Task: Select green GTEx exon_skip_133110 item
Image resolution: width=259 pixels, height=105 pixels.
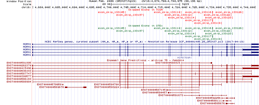Action: [x=167, y=28]
